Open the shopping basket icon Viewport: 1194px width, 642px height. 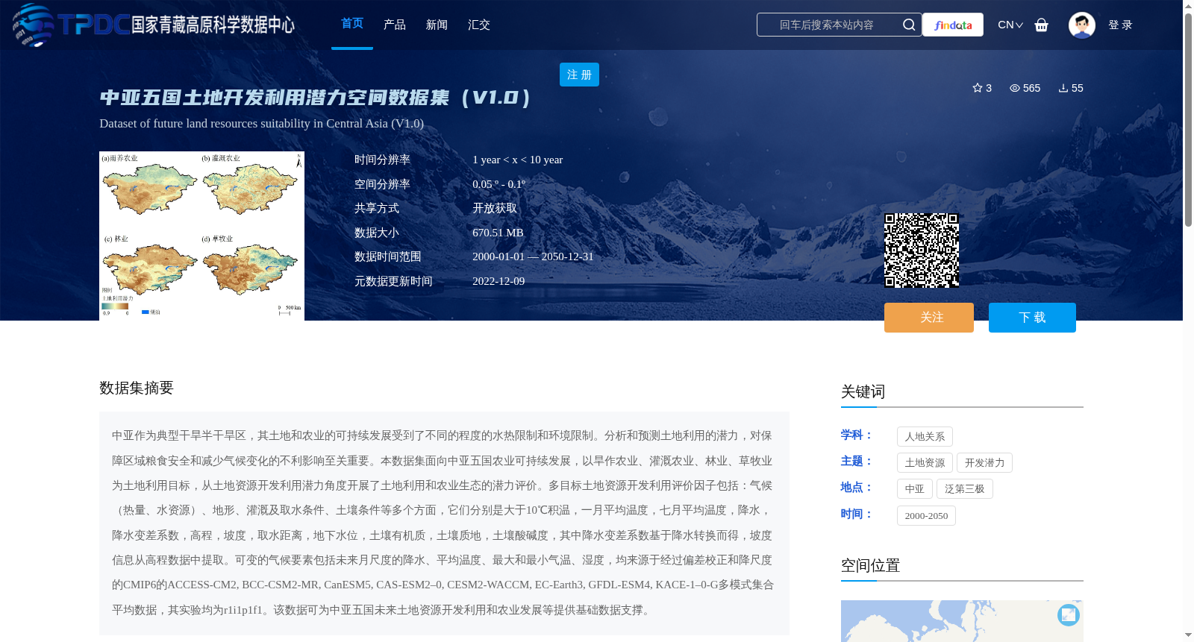tap(1042, 25)
